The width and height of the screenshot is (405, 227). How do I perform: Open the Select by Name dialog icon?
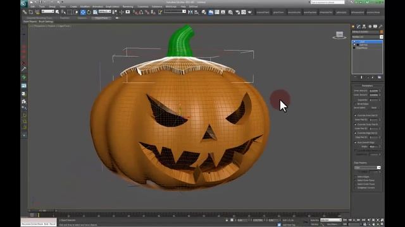point(63,12)
